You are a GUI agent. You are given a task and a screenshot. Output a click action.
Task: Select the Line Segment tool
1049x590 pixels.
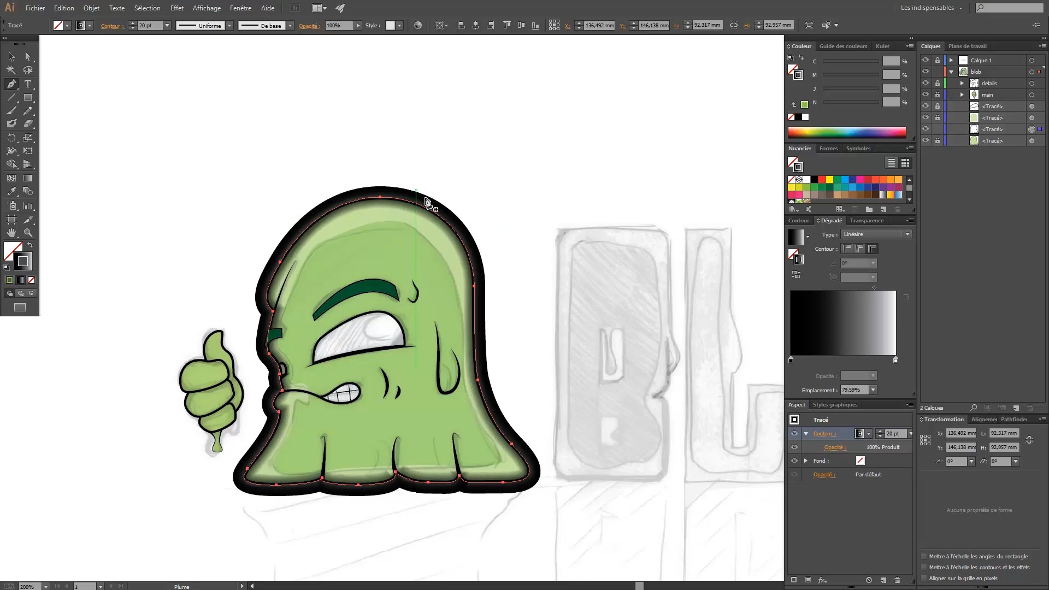pos(11,98)
